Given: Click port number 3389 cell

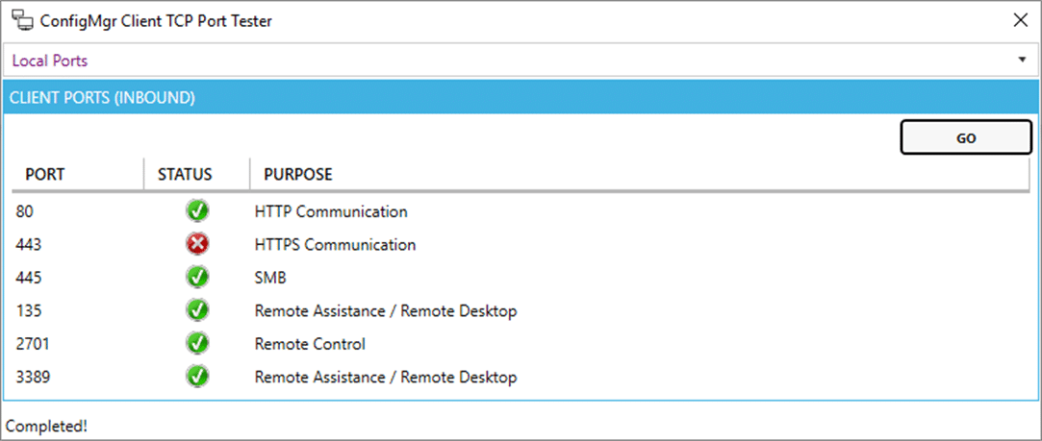Looking at the screenshot, I should [x=34, y=377].
